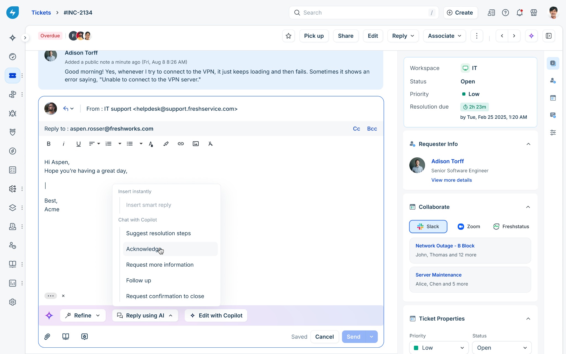Open the notifications bell
Image resolution: width=566 pixels, height=354 pixels.
coord(520,13)
